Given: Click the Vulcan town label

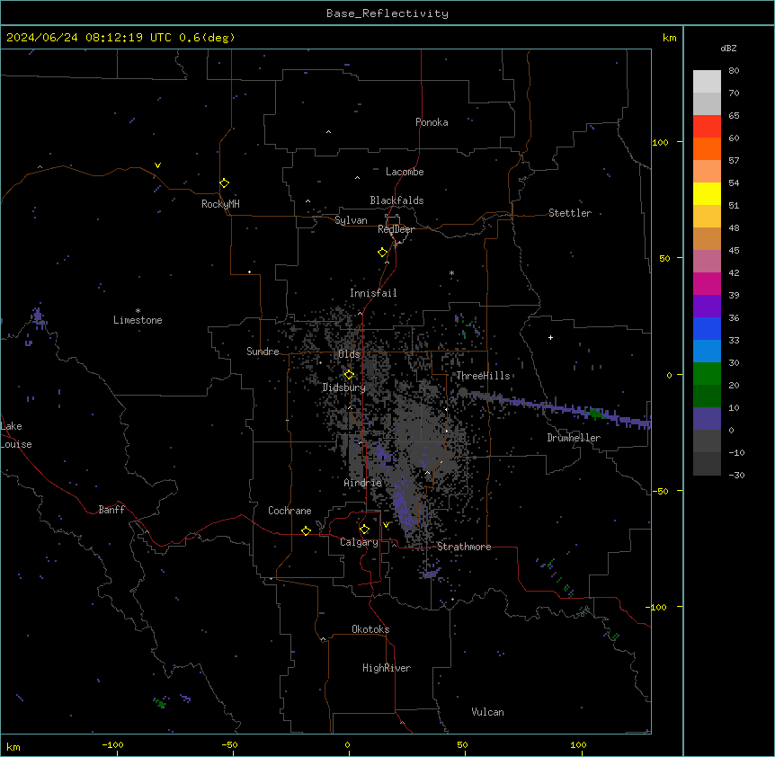Looking at the screenshot, I should click(x=487, y=712).
